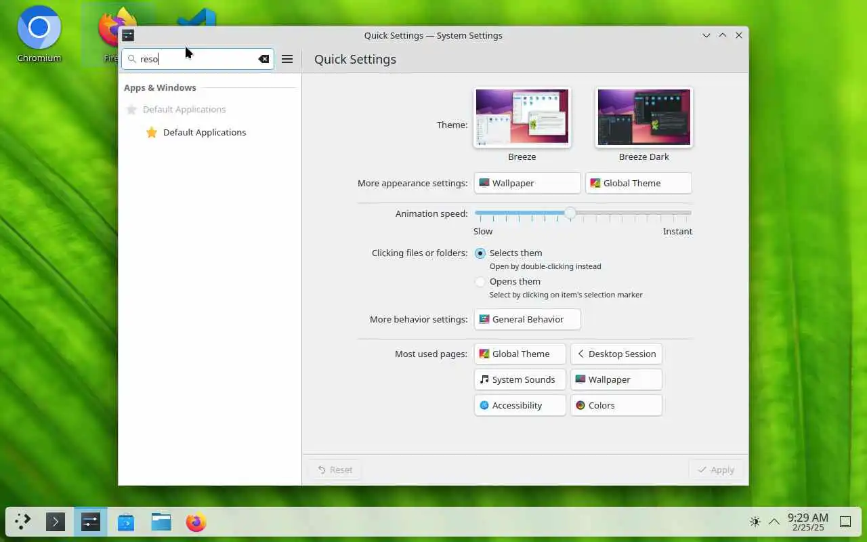This screenshot has height=542, width=867.
Task: Open Dolphin file manager from taskbar
Action: pos(161,522)
